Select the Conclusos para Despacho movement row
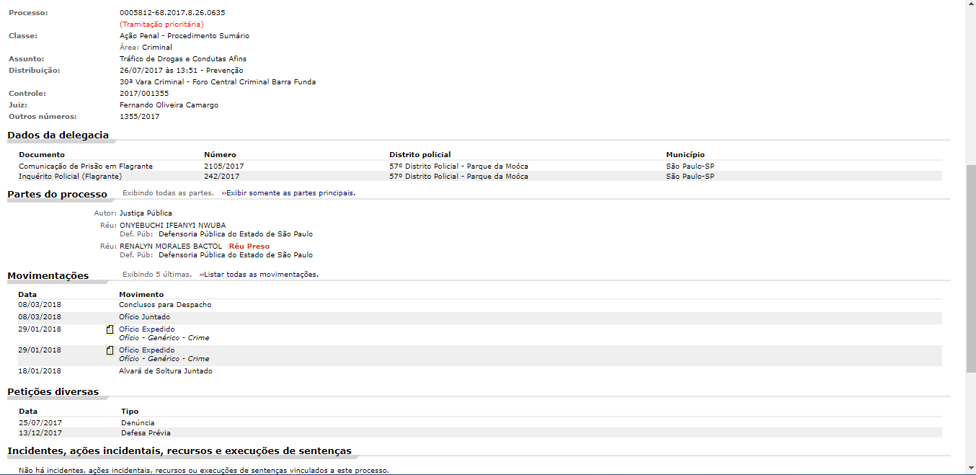The height and width of the screenshot is (475, 976). pos(165,305)
